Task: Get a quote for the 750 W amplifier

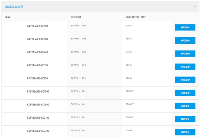Action: coord(185,80)
